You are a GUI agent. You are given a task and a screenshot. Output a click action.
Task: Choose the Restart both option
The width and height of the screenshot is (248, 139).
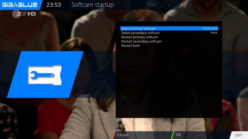[x=130, y=46]
